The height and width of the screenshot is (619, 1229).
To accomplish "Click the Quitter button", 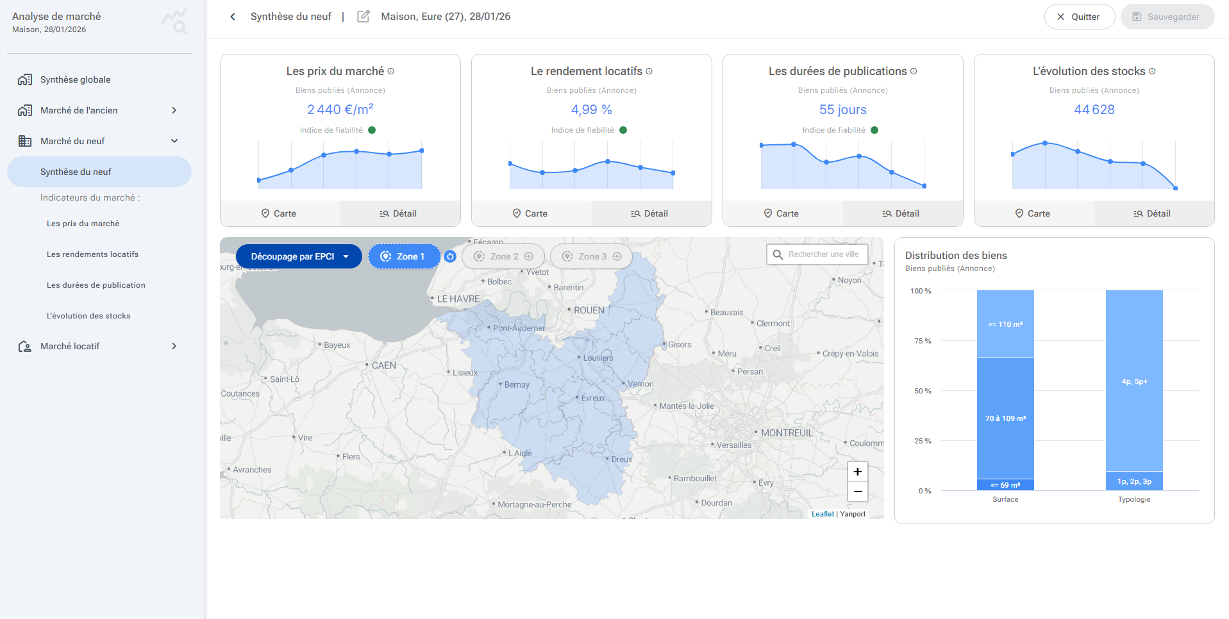I will coord(1080,17).
